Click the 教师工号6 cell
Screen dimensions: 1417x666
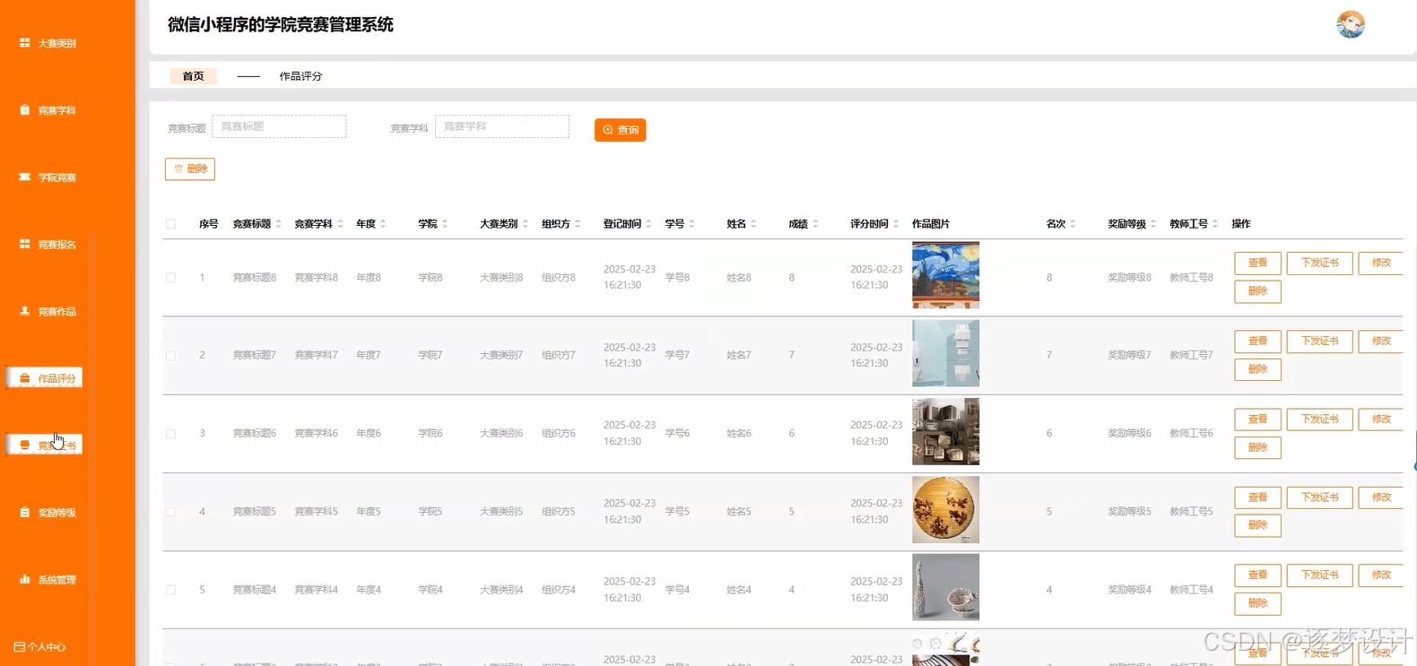tap(1191, 434)
